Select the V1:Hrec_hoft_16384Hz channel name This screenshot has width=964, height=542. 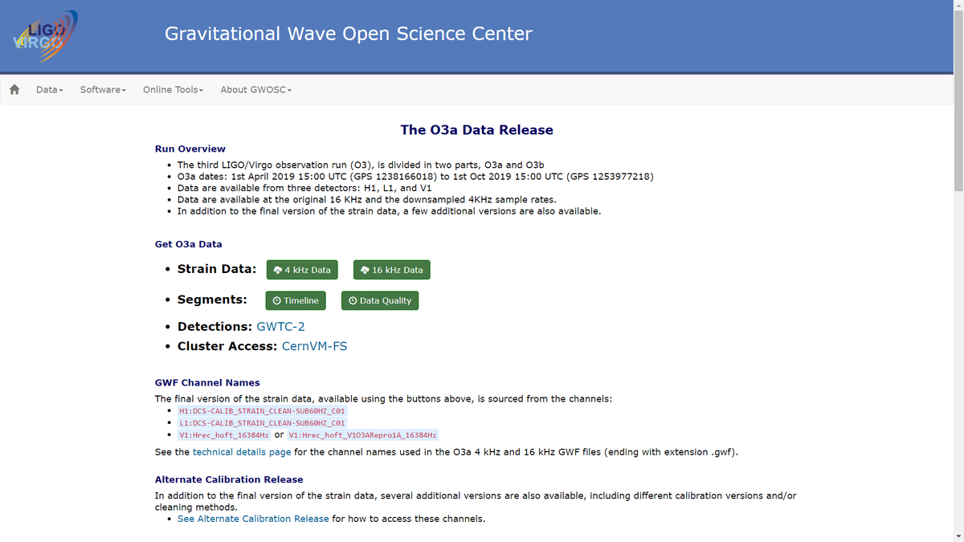click(x=224, y=434)
